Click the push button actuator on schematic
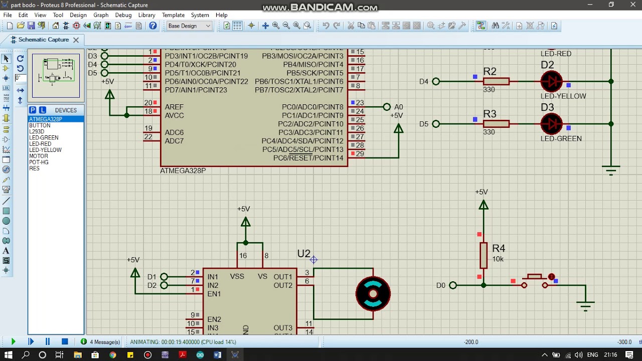642x361 pixels. [552, 277]
